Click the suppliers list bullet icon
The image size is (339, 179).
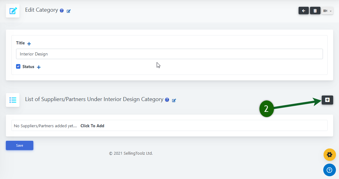tap(13, 100)
